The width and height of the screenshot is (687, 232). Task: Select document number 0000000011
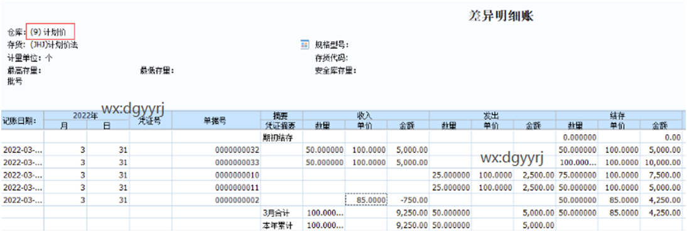click(216, 187)
